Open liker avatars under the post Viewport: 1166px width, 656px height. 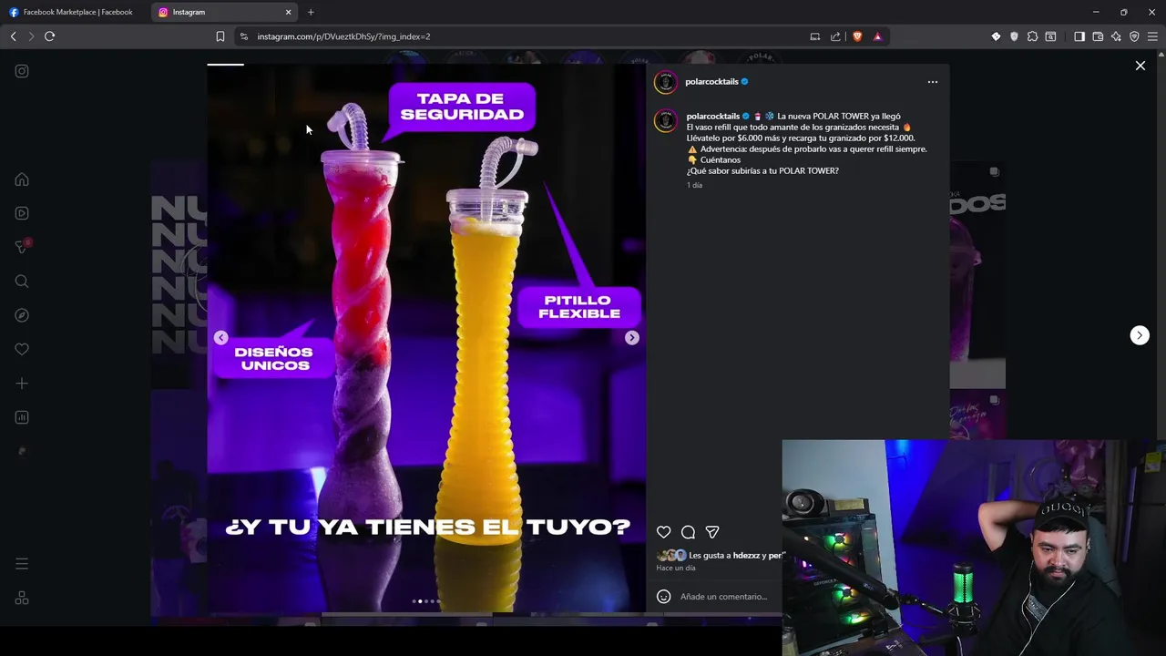click(x=671, y=555)
